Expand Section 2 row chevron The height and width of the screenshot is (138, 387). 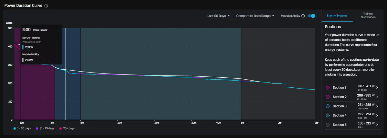[377, 97]
